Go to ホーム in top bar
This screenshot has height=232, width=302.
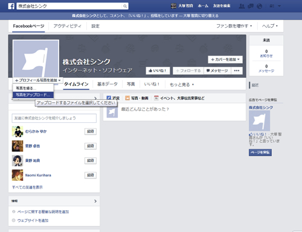(x=203, y=6)
